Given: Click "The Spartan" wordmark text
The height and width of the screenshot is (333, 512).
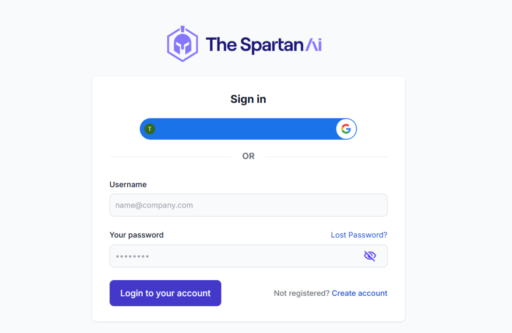Looking at the screenshot, I should tap(254, 45).
